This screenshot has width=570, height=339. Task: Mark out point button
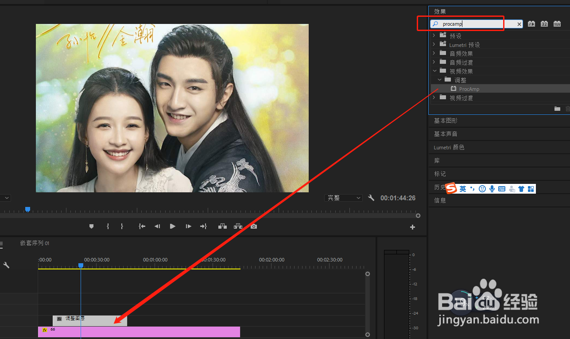point(122,226)
